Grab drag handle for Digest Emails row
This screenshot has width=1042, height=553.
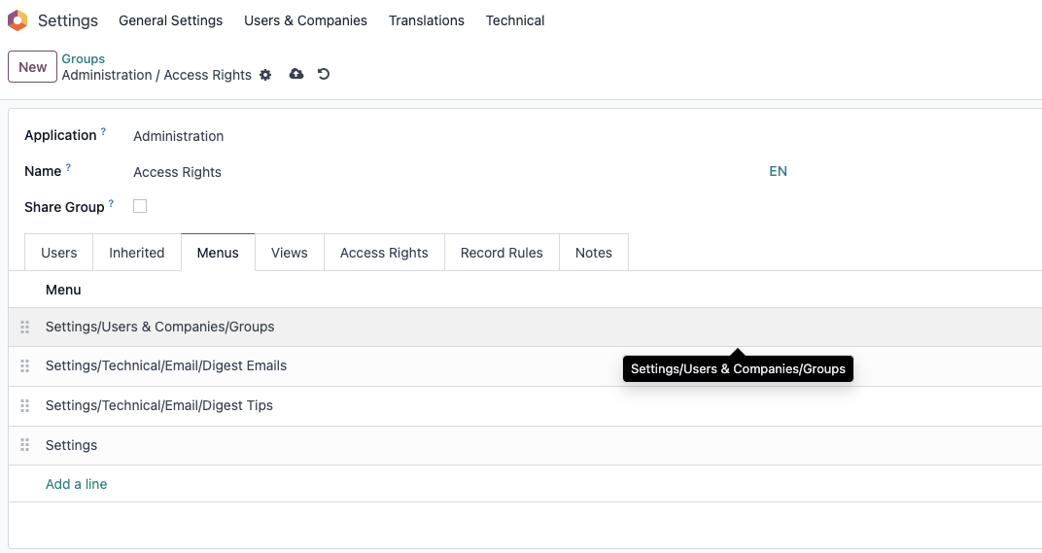tap(24, 366)
